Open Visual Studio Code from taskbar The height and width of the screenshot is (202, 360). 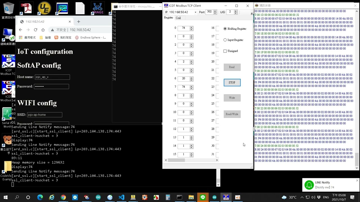tap(121, 197)
